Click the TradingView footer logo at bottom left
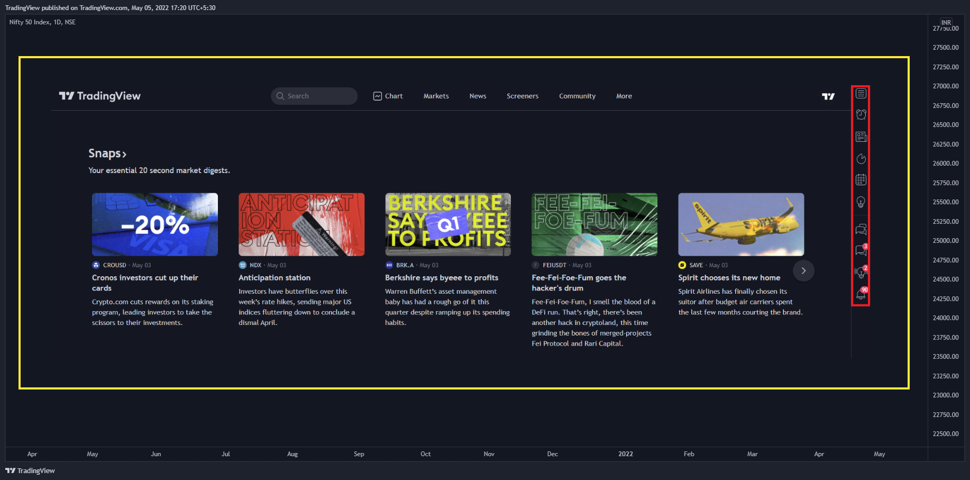The image size is (970, 480). click(30, 470)
